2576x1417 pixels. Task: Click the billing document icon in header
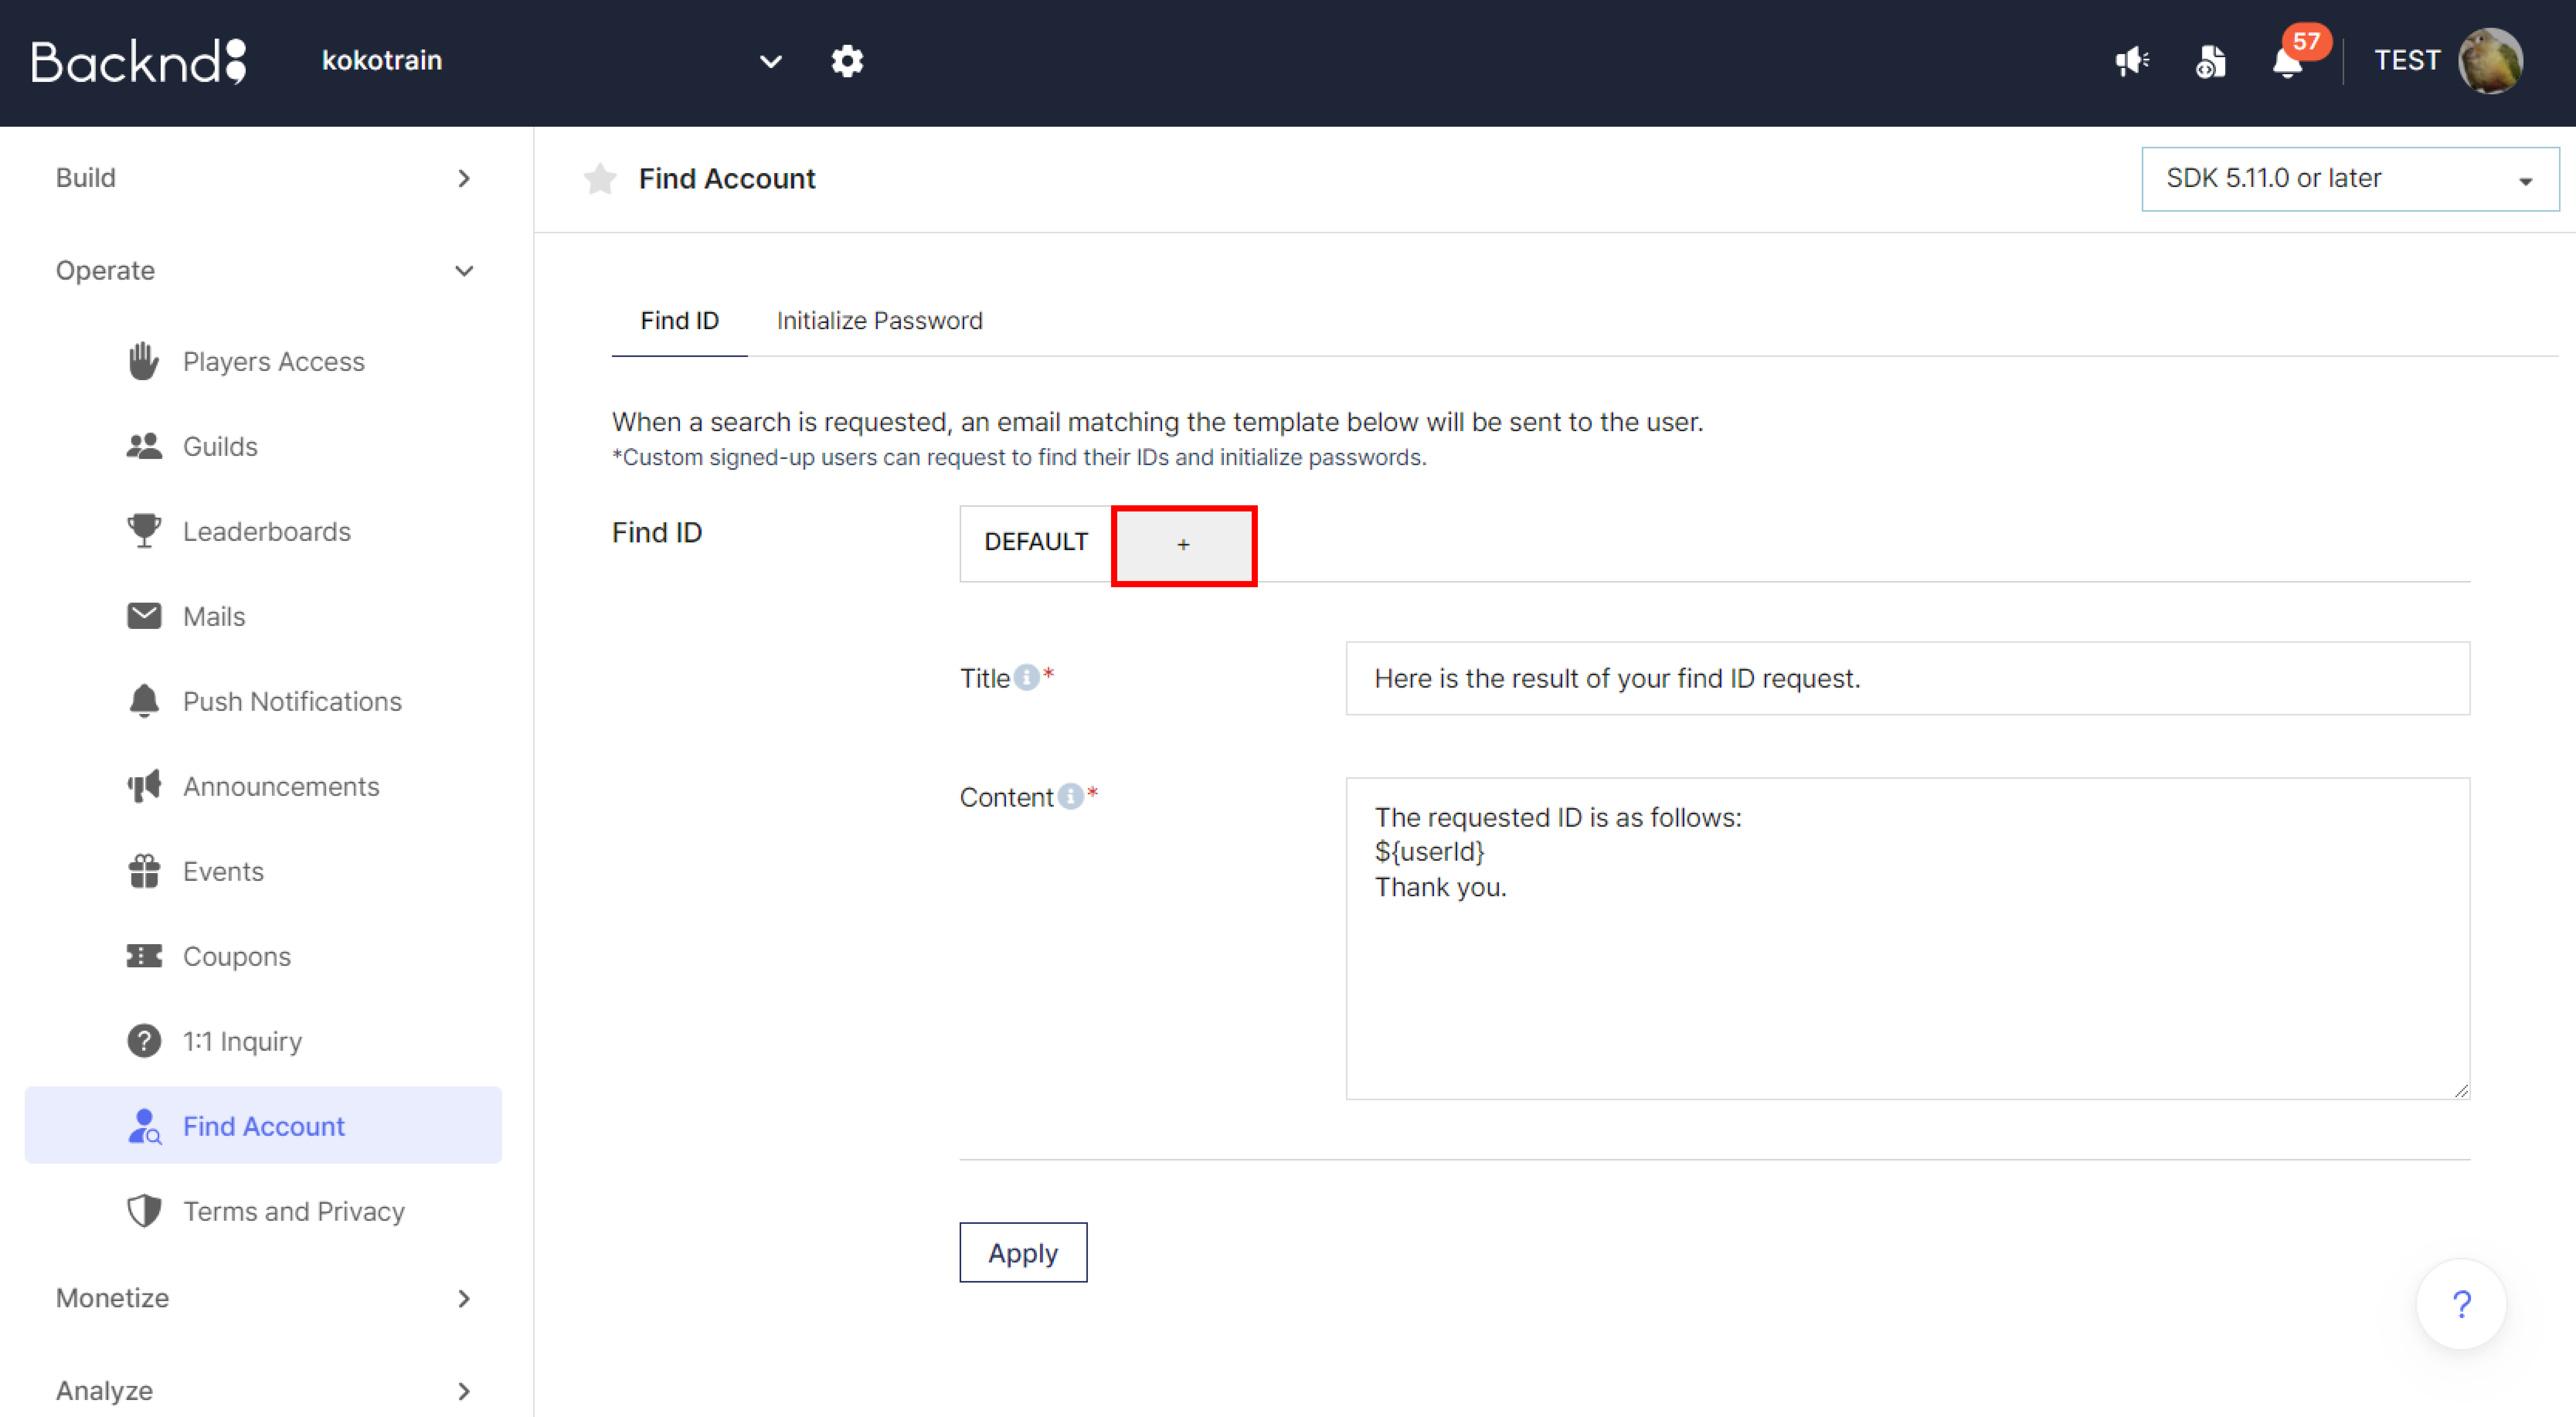[x=2210, y=61]
